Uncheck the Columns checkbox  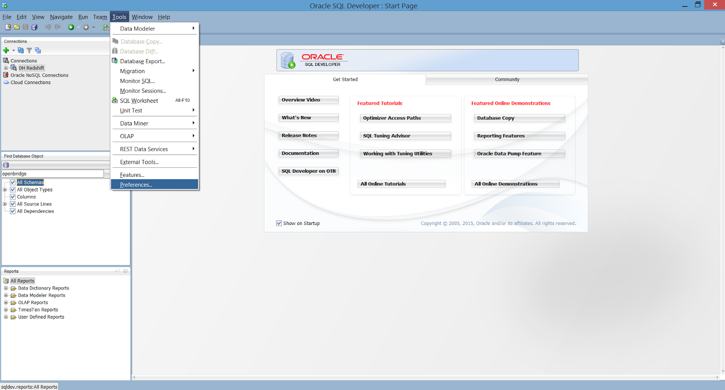pos(13,197)
